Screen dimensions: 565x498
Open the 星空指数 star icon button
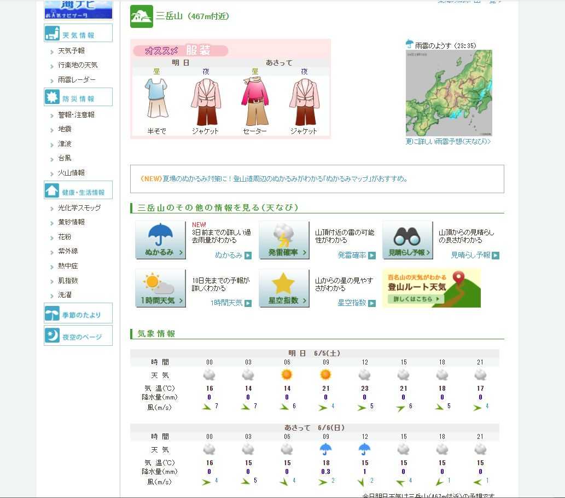coord(284,288)
